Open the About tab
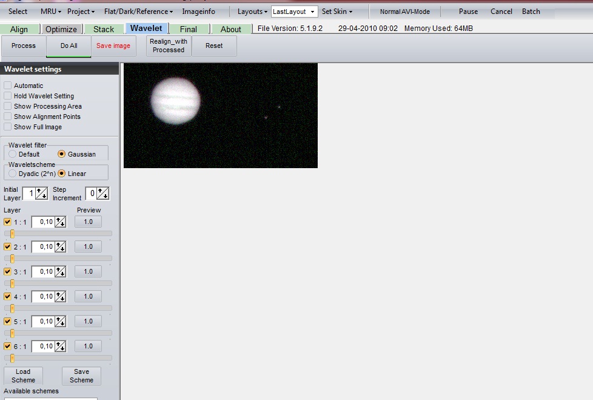This screenshot has height=400, width=593. pos(230,29)
